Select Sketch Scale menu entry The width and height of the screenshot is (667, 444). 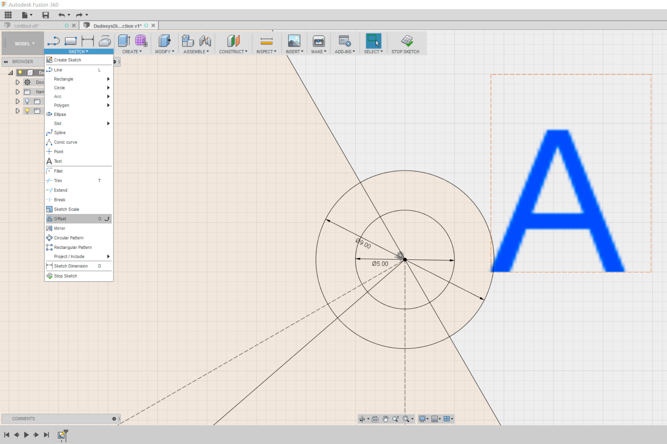[x=79, y=209]
